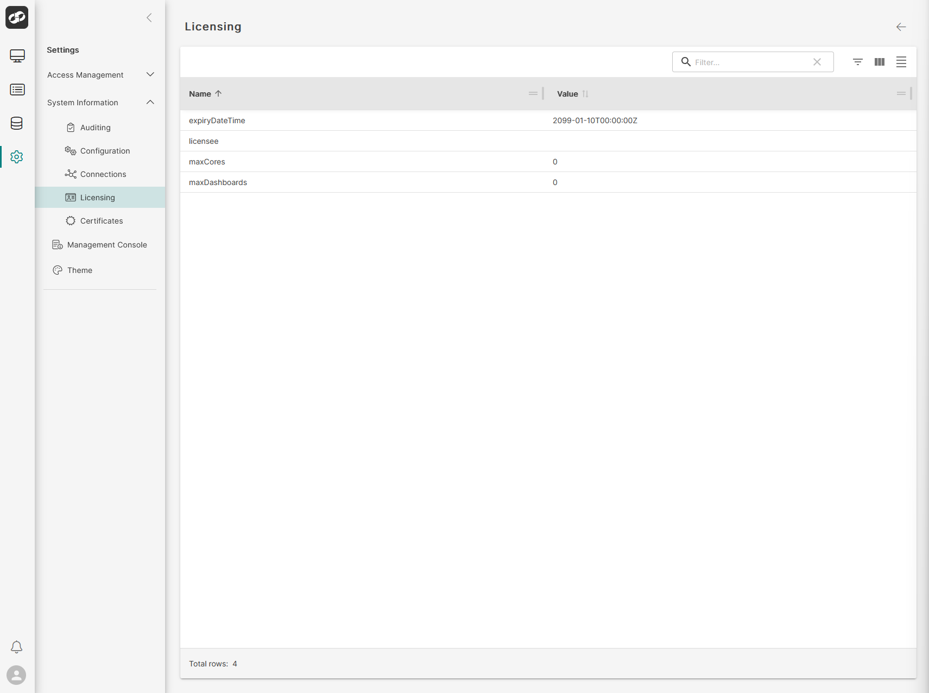Click the Management Console icon
929x693 pixels.
pyautogui.click(x=58, y=245)
